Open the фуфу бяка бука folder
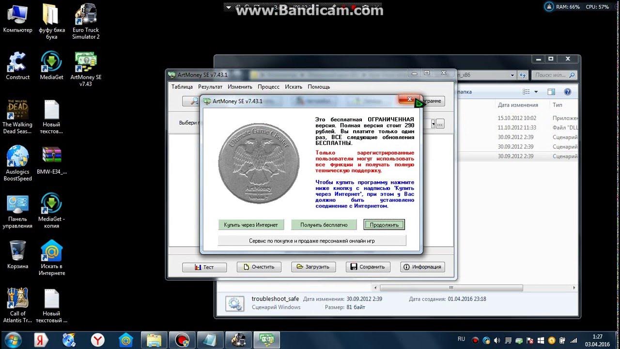The image size is (620, 349). [x=52, y=22]
